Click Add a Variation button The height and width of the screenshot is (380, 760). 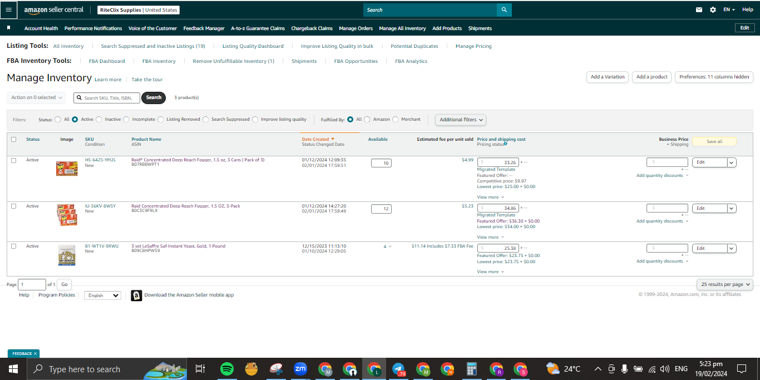click(x=608, y=77)
